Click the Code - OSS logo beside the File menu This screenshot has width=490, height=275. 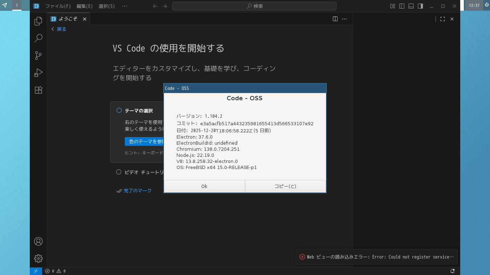click(x=36, y=6)
